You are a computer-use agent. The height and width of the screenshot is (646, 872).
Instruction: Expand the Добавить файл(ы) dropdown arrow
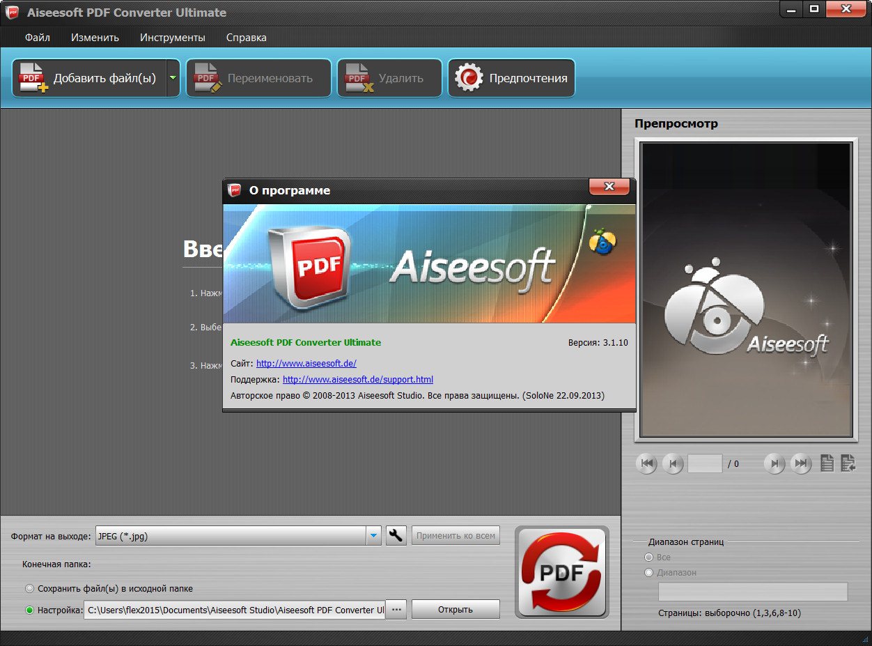click(173, 78)
